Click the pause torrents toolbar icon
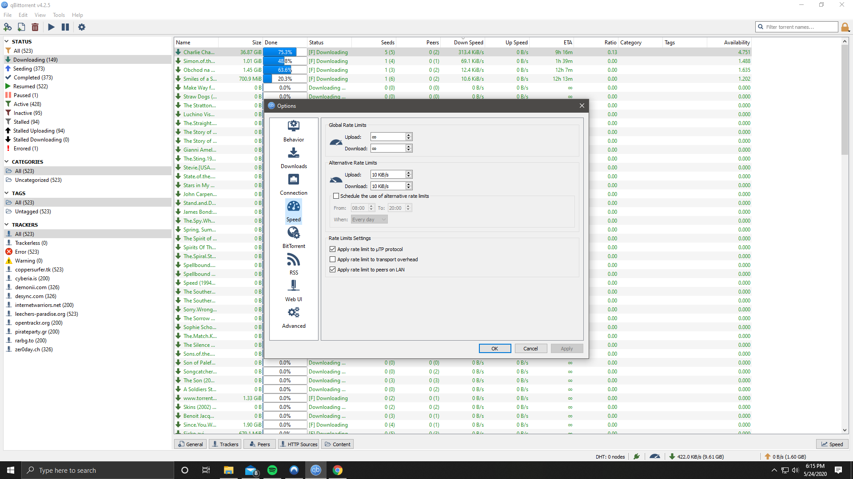This screenshot has height=479, width=853. tap(65, 27)
